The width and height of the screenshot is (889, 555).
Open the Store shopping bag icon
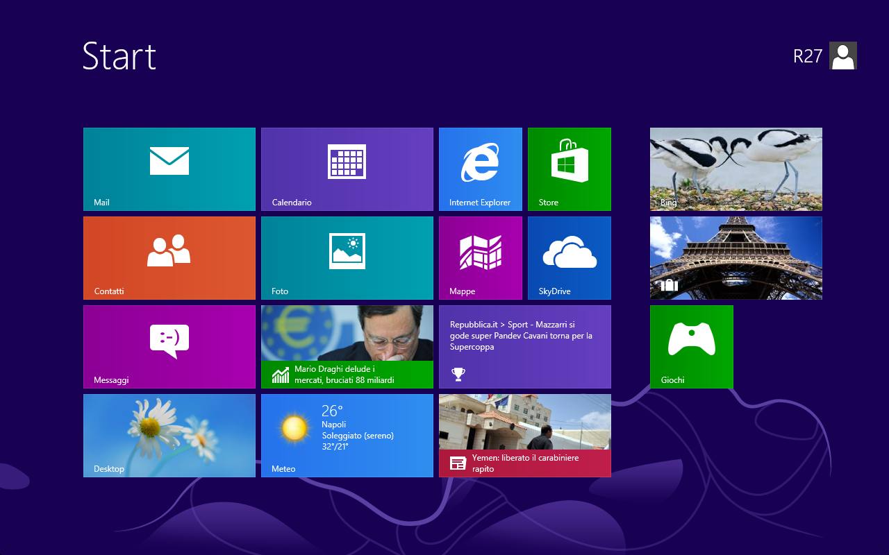pos(570,160)
